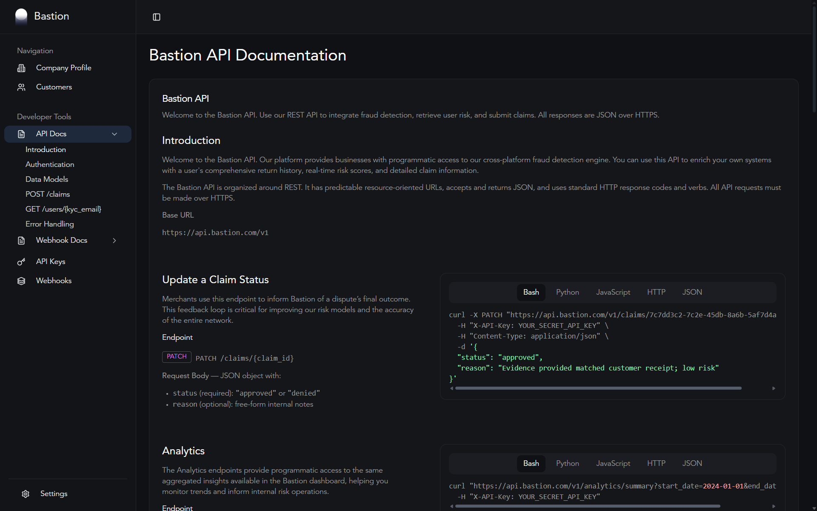Open GET /users/{kyc_email} section
The height and width of the screenshot is (511, 817).
(63, 209)
